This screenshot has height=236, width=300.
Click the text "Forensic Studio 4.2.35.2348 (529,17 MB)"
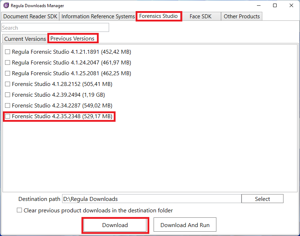[x=62, y=116]
